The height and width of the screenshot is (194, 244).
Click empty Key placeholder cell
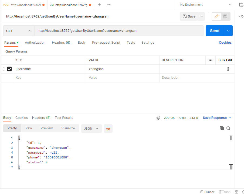pos(50,78)
